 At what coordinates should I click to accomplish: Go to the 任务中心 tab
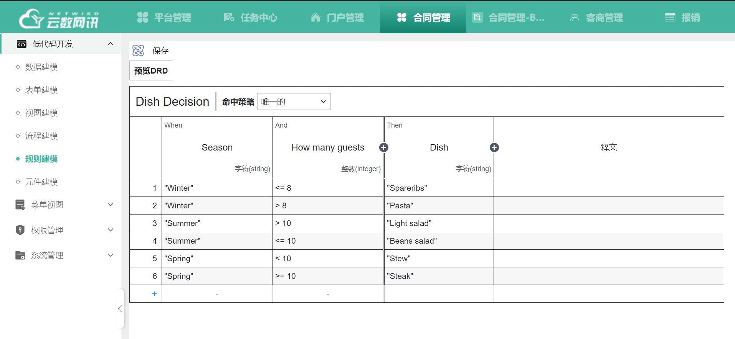[251, 18]
